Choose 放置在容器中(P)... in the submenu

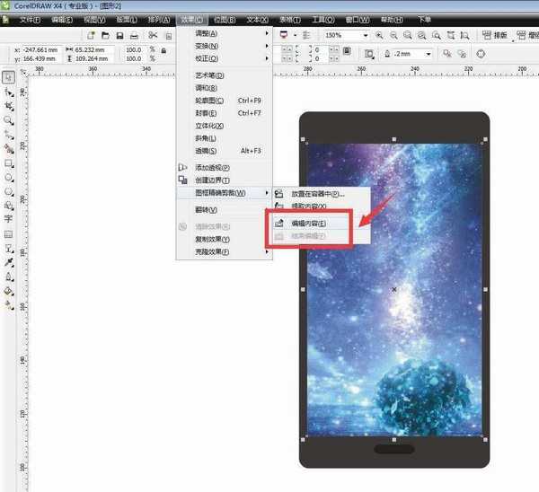coord(322,194)
